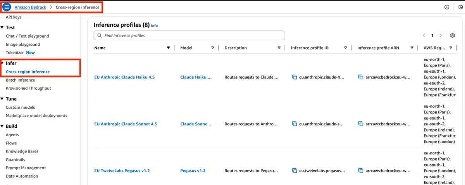Viewport: 465px width, 185px height.
Task: Click Pegasus row description 'Routes requests to Pegasus'
Action: 251,171
